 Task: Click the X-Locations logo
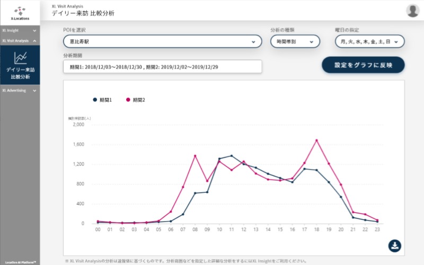[x=20, y=12]
